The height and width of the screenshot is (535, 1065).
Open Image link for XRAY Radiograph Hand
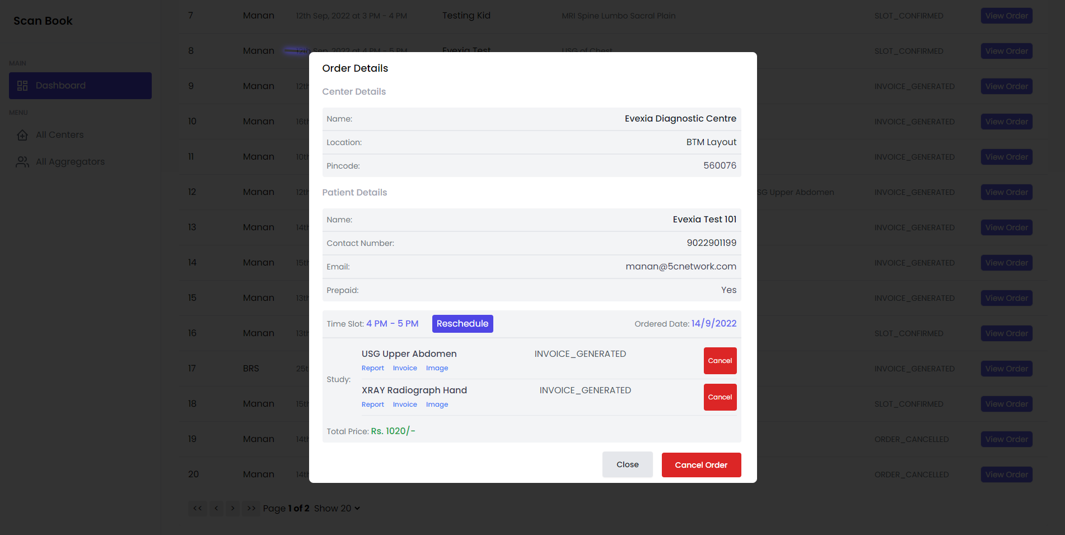point(437,404)
